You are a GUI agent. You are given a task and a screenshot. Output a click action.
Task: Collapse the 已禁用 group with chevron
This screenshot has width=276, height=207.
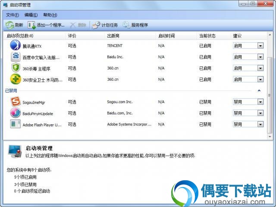point(259,91)
